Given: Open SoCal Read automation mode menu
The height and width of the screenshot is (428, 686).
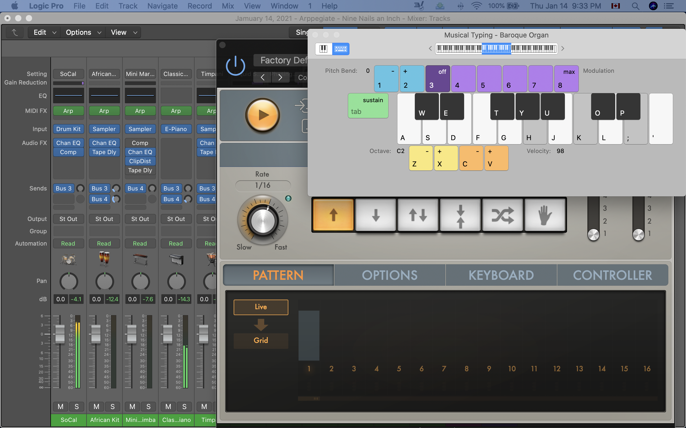Looking at the screenshot, I should point(68,243).
